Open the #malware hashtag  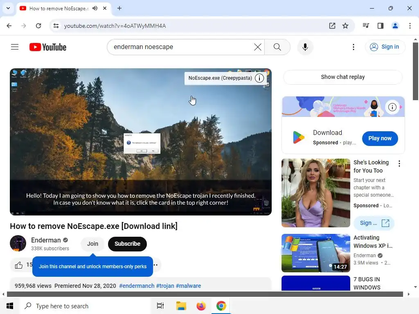click(x=188, y=286)
